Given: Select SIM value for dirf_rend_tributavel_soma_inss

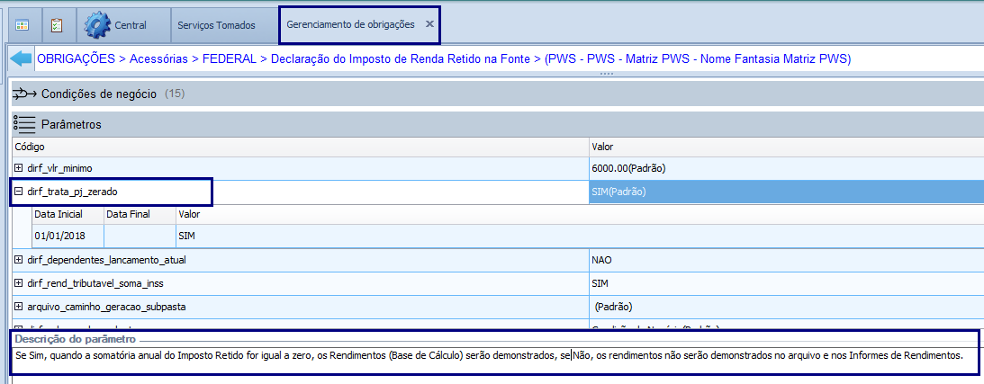Looking at the screenshot, I should pyautogui.click(x=786, y=283).
